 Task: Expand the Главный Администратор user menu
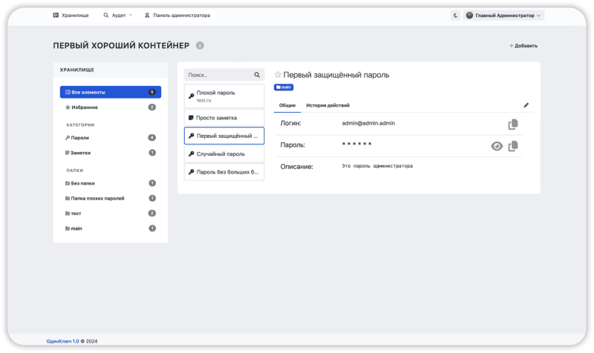click(x=504, y=15)
